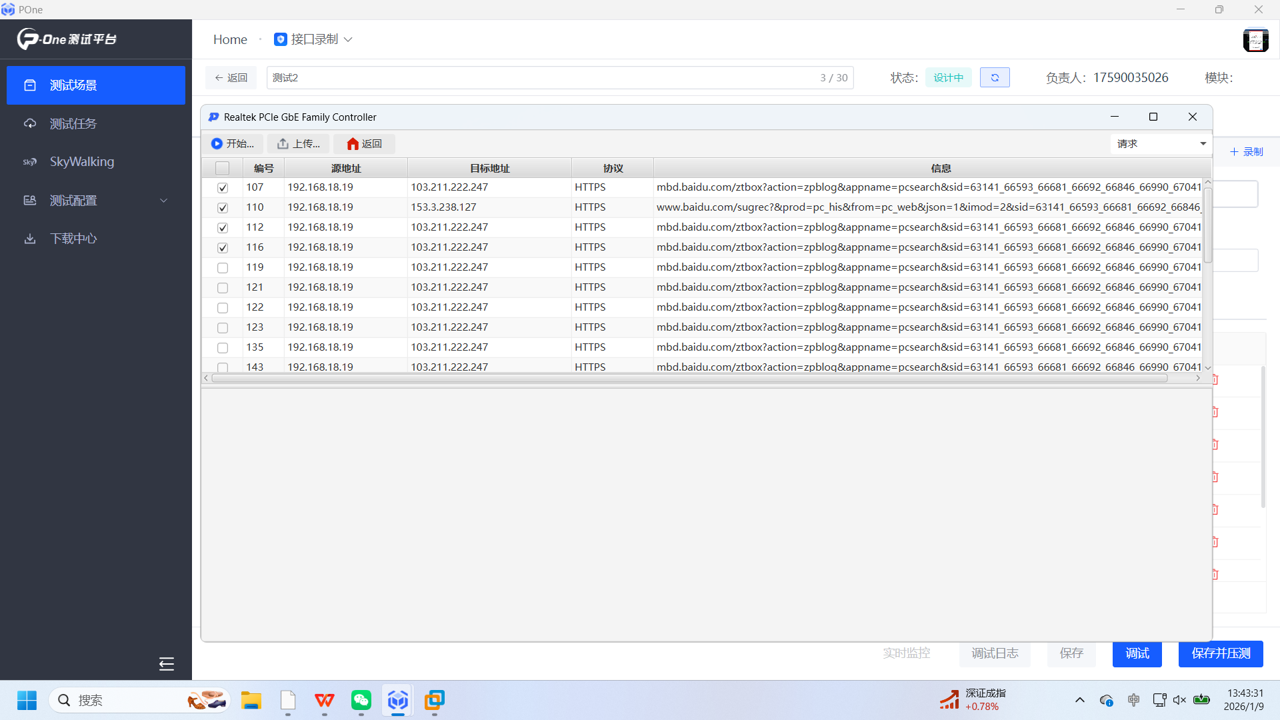Collapse the sidebar with the bottom menu icon
Screen dimensions: 1280x720
tap(166, 663)
